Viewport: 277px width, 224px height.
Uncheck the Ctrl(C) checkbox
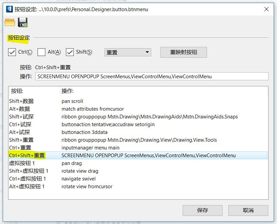pyautogui.click(x=12, y=52)
